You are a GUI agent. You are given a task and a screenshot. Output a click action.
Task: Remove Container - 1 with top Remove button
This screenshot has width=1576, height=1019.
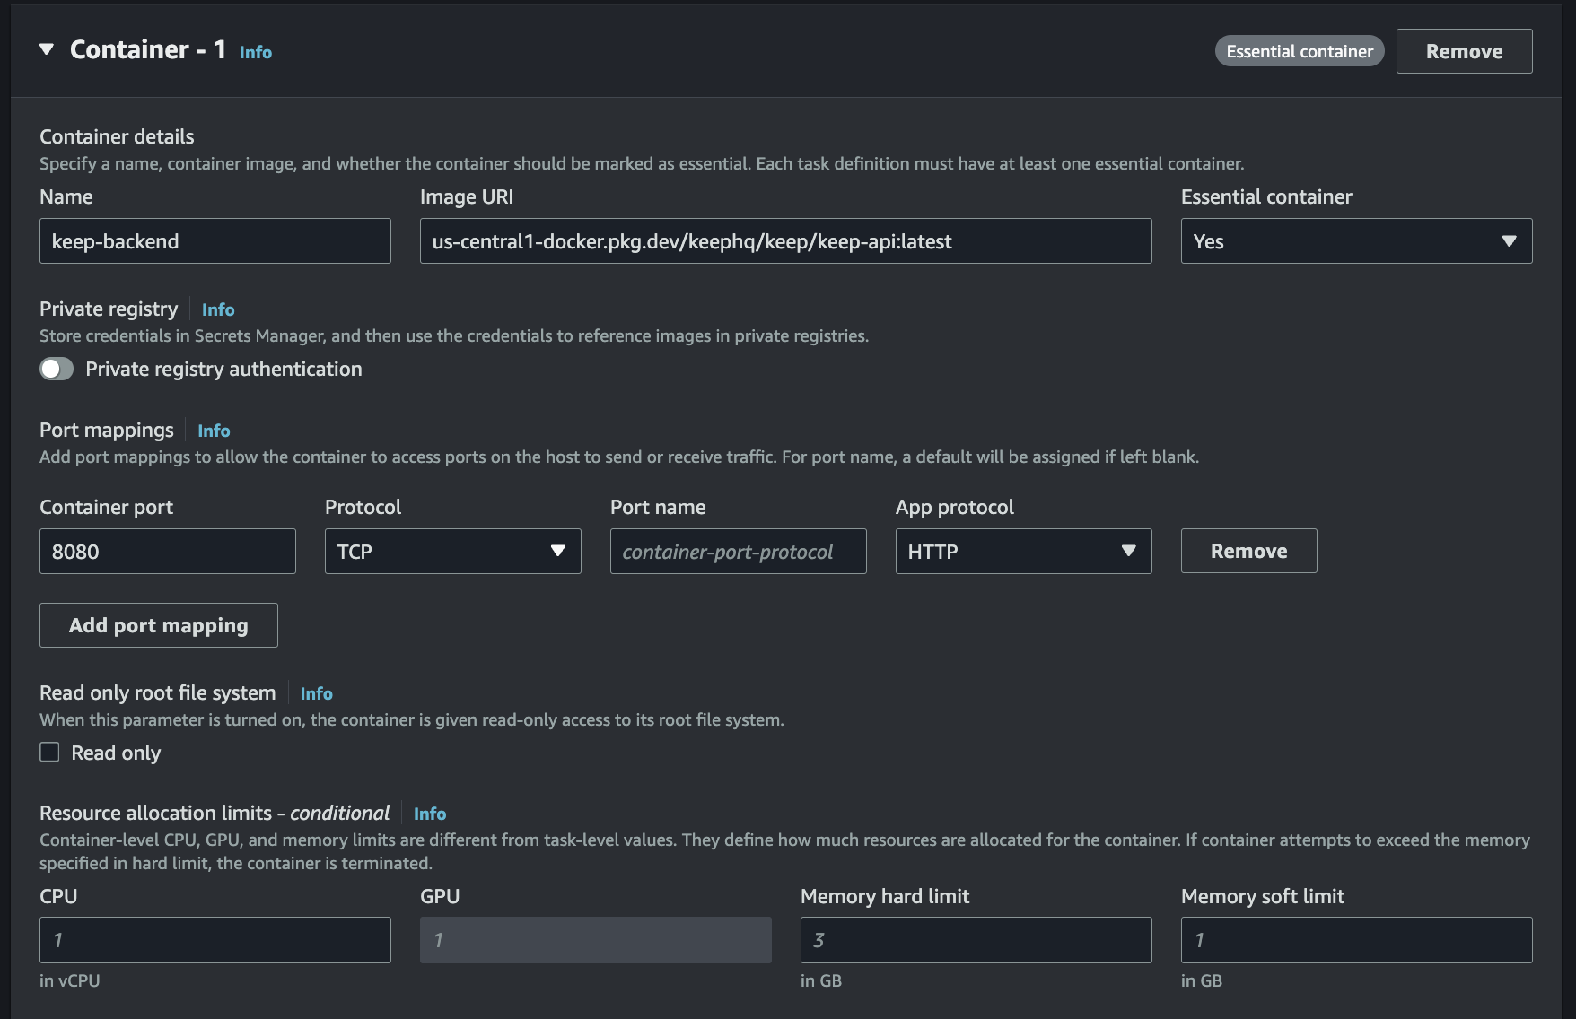1463,51
